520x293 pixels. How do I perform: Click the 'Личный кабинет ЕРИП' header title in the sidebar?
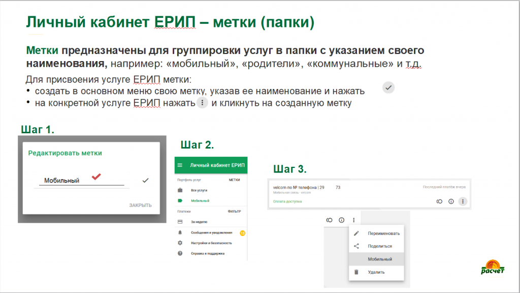[x=217, y=165]
